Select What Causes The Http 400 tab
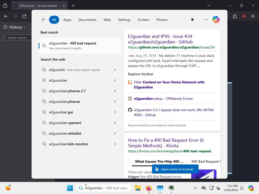259x194 pixels. (159, 161)
